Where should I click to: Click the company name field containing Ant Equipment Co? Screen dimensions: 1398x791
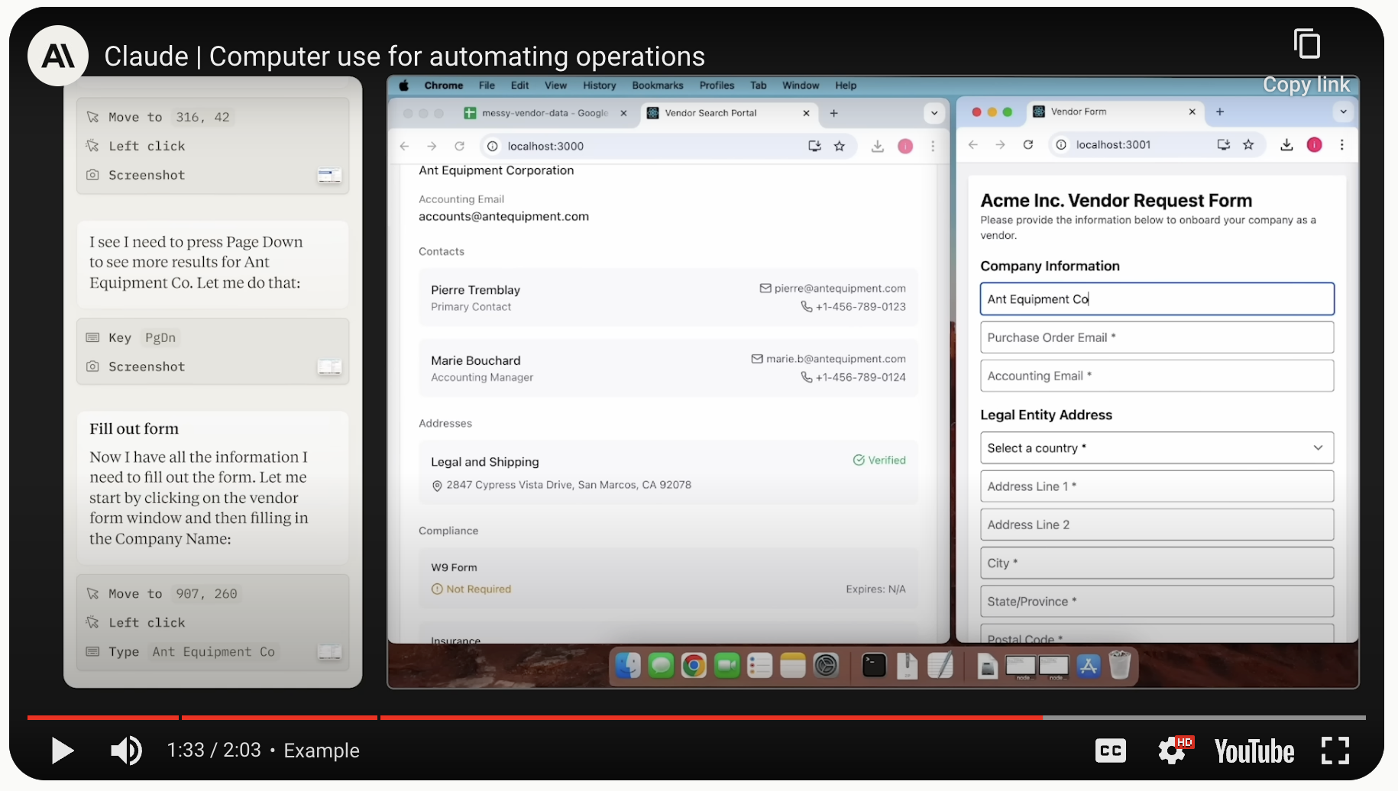coord(1157,299)
